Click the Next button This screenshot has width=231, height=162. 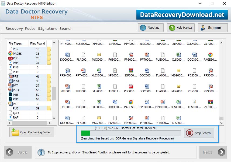pos(213,152)
